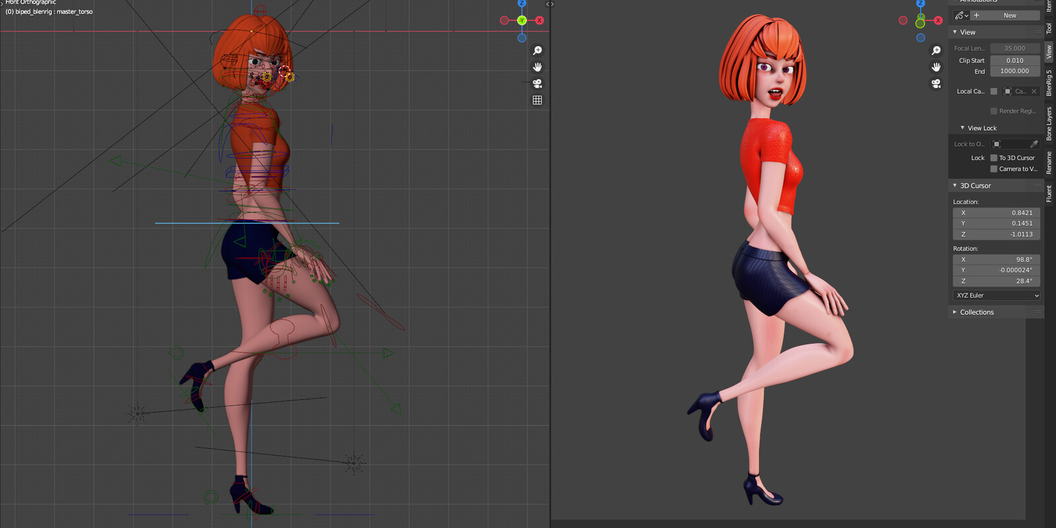Image resolution: width=1056 pixels, height=528 pixels.
Task: Click the red X axis gizmo in left viewport
Action: (x=539, y=20)
